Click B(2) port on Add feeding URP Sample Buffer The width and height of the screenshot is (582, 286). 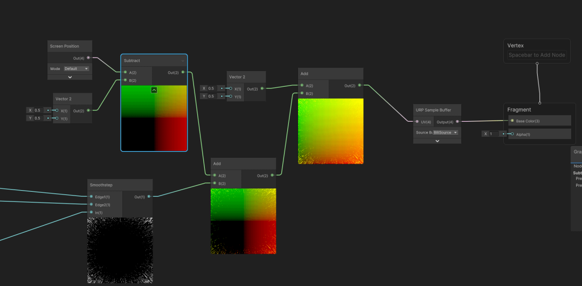302,93
